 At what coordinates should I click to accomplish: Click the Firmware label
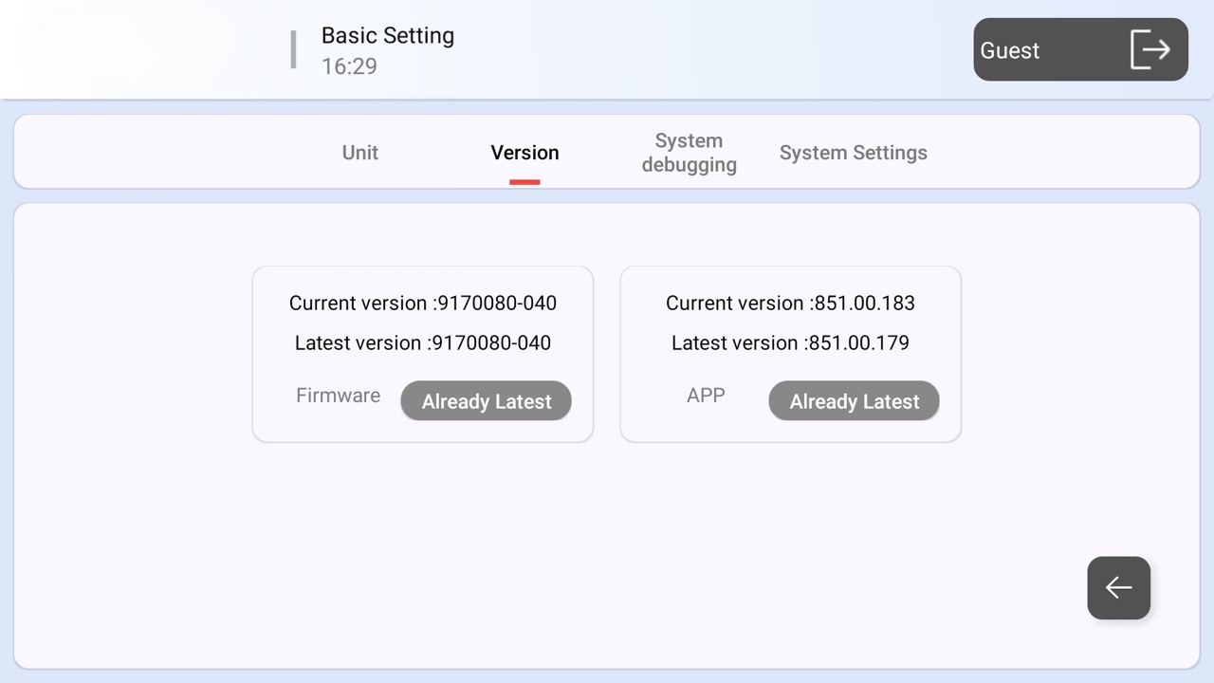tap(338, 396)
